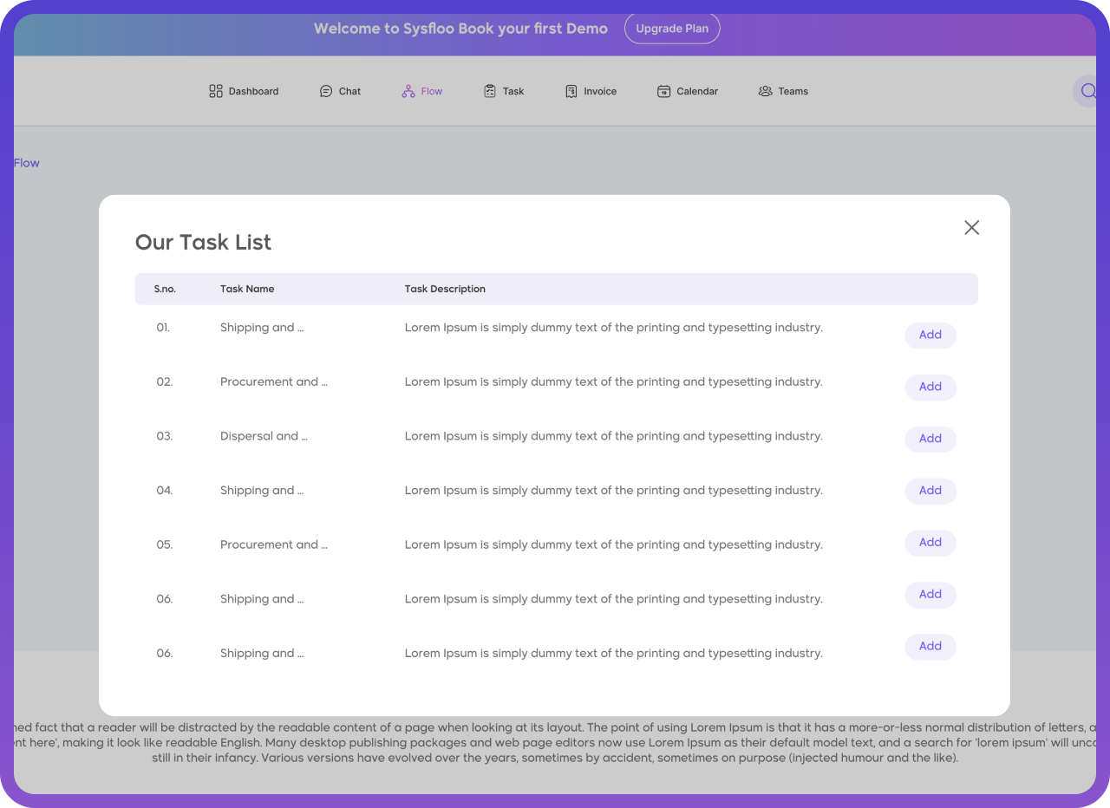
Task: Switch to the Task page
Action: [513, 91]
